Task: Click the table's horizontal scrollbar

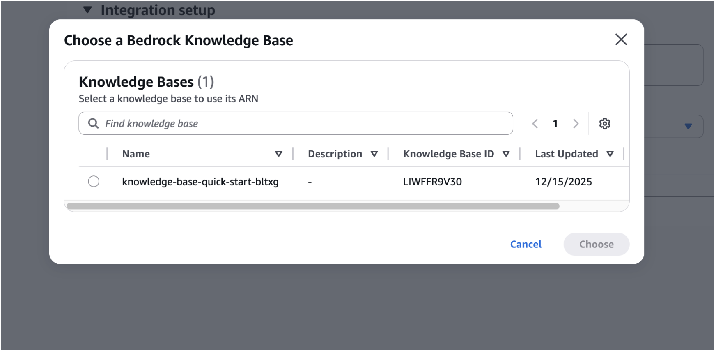Action: click(313, 206)
